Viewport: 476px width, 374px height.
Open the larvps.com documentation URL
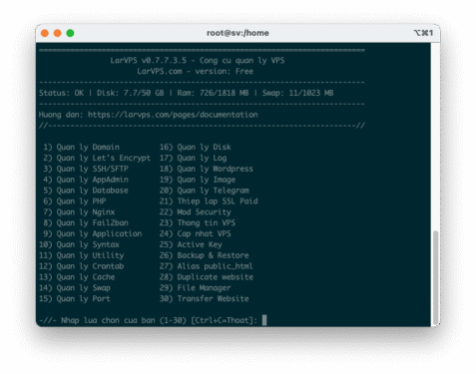173,115
